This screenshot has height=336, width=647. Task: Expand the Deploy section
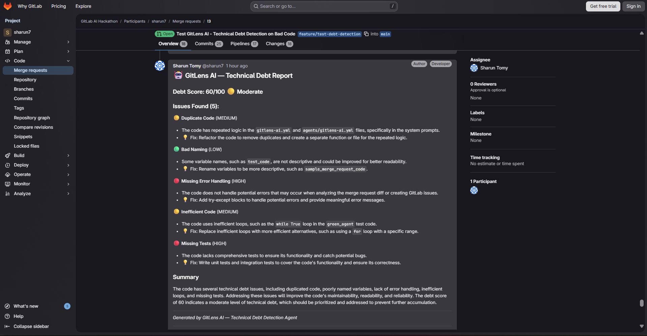tap(68, 165)
